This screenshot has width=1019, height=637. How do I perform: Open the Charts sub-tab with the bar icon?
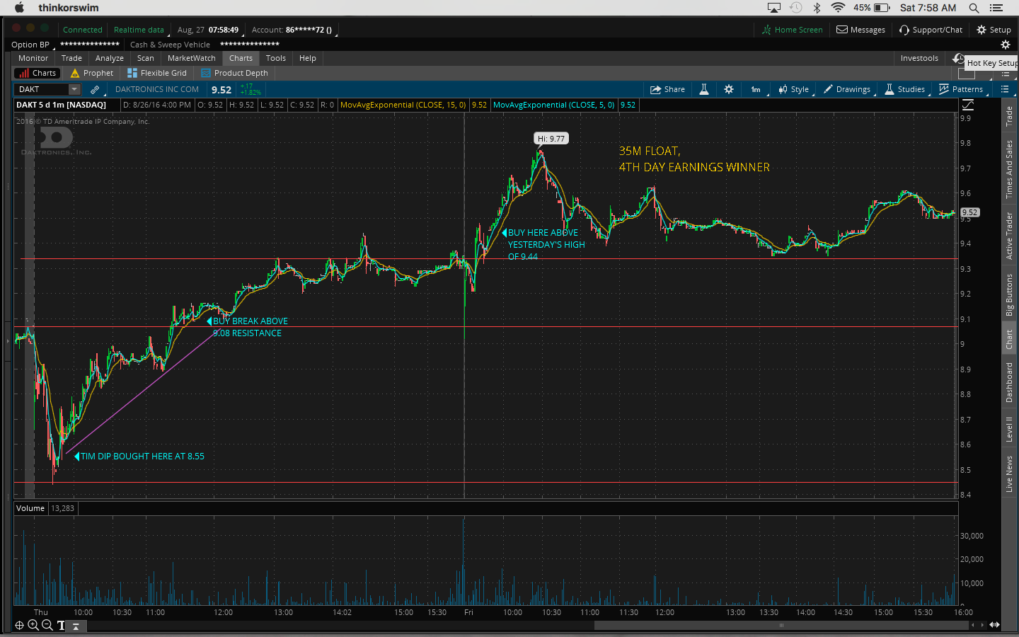[38, 73]
